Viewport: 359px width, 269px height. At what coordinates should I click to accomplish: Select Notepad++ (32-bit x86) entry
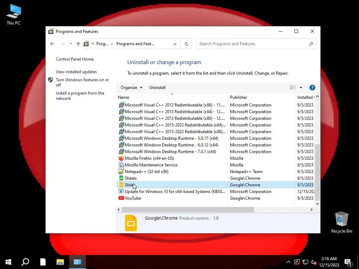pos(147,171)
